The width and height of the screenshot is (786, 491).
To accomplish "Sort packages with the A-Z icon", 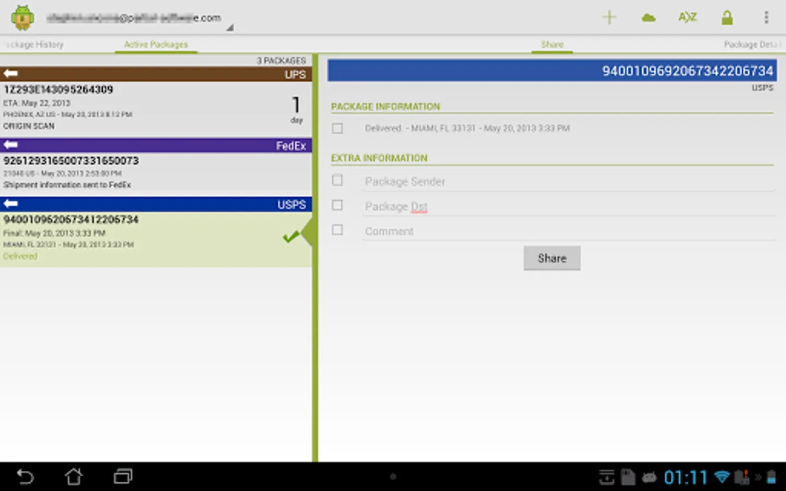I will (687, 17).
